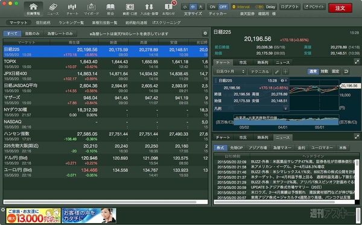
Task: Open チャート tab above the news categories
Action: (223, 138)
